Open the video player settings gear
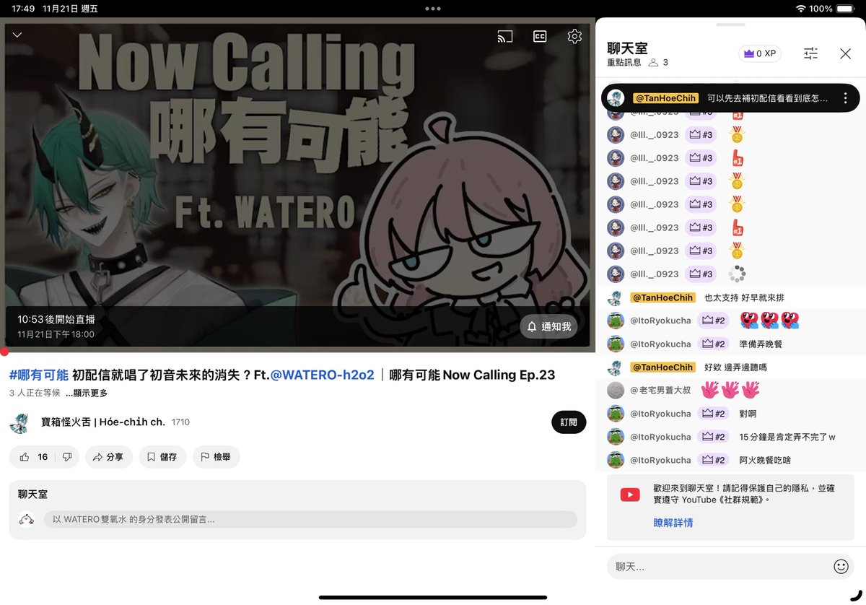 point(574,35)
